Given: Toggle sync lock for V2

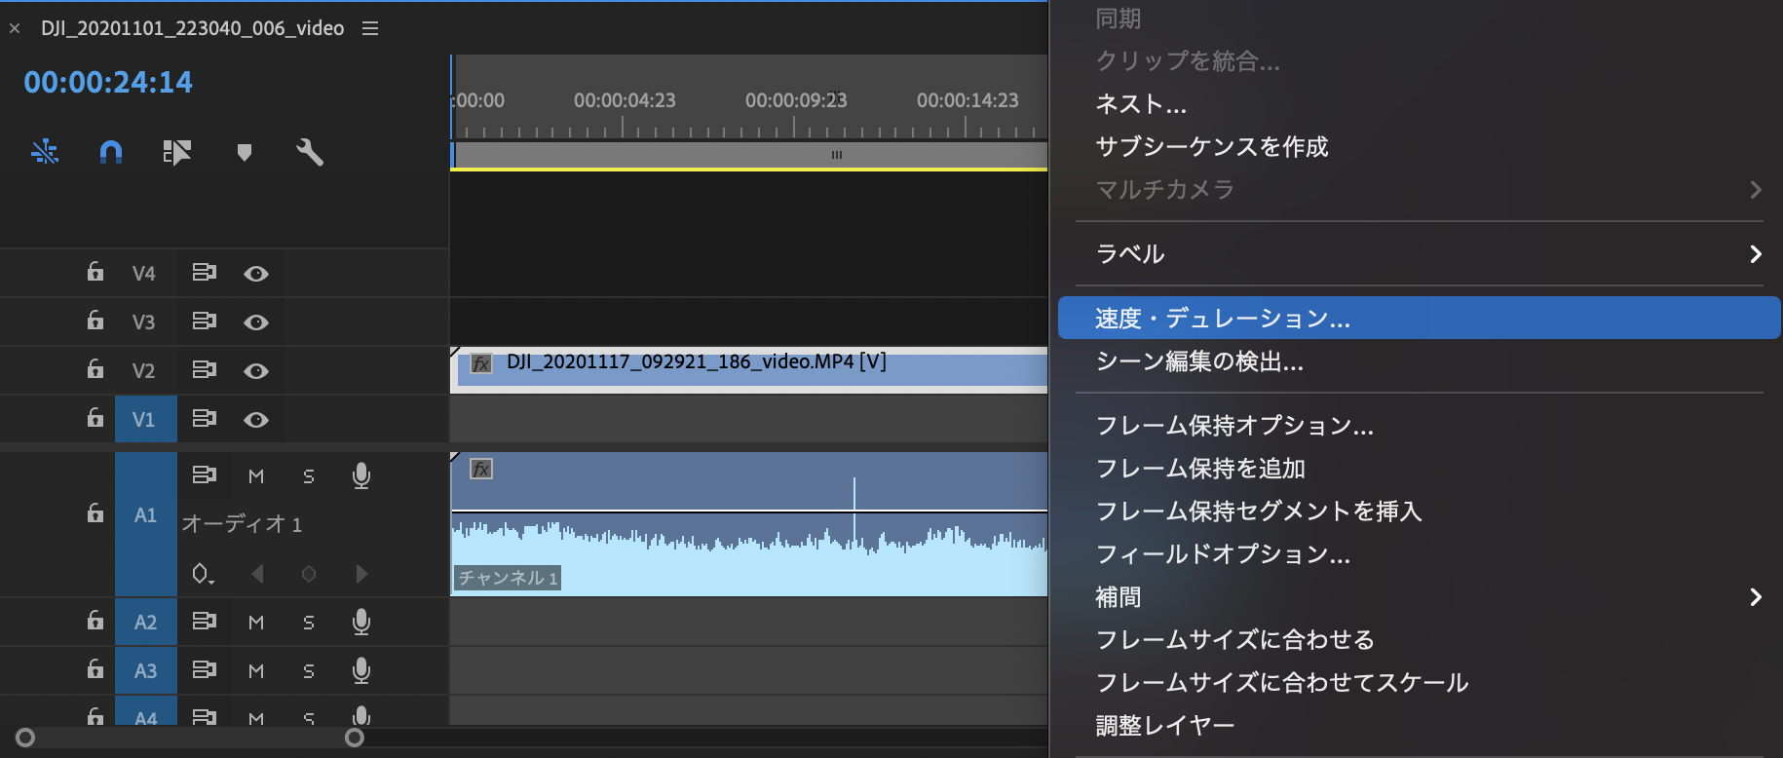Looking at the screenshot, I should (204, 369).
